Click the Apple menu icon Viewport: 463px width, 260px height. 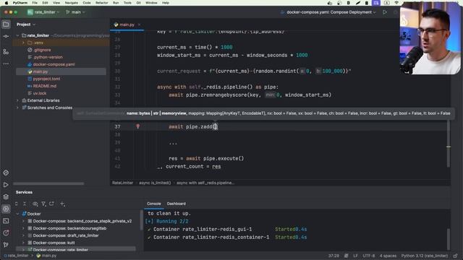pyautogui.click(x=7, y=3)
